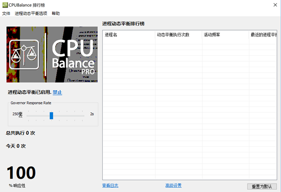Click the 最近的进程平衡 column header

point(263,35)
